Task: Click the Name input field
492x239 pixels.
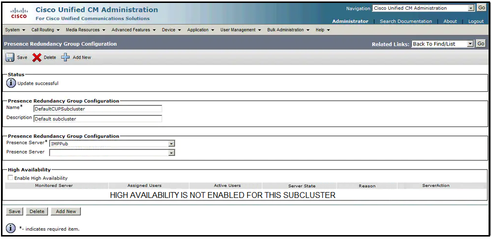Action: point(97,109)
